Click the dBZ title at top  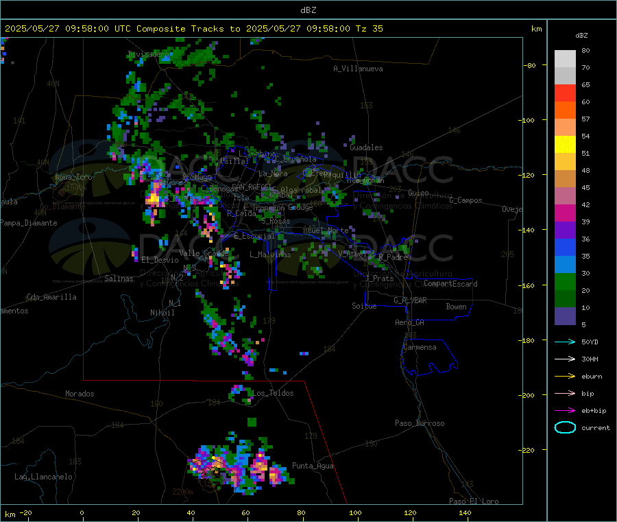point(308,10)
